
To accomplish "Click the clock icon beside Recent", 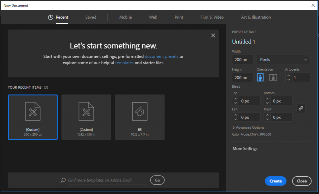I will (50, 17).
